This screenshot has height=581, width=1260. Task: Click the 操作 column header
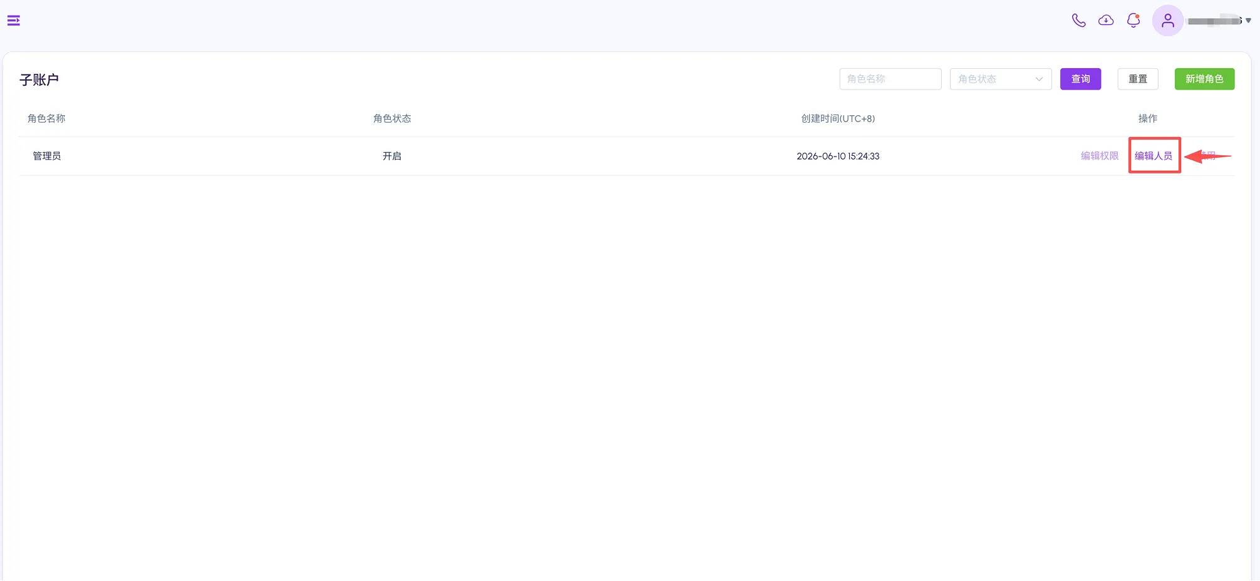(1147, 118)
